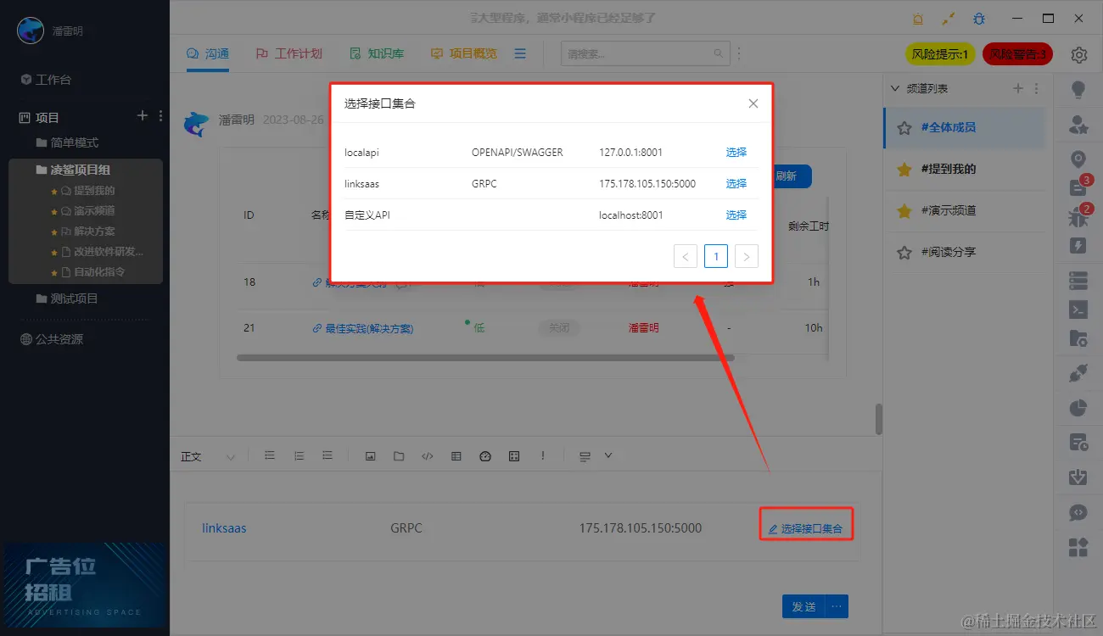Click the pie chart icon in right sidebar
Image resolution: width=1103 pixels, height=636 pixels.
(x=1078, y=408)
